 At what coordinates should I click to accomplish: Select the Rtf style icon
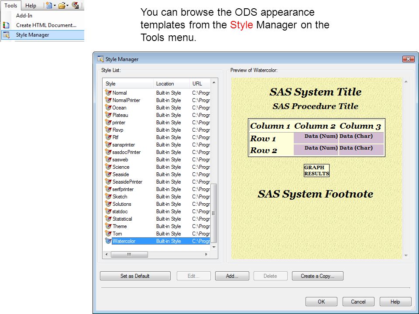(108, 137)
